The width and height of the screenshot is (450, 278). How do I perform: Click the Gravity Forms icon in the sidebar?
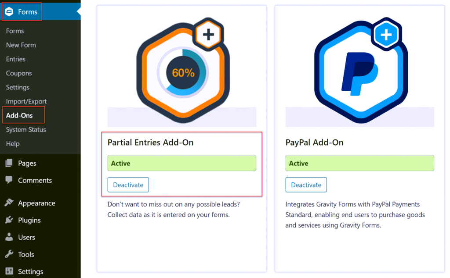click(x=9, y=11)
